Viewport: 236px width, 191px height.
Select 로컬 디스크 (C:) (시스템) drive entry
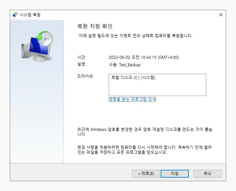click(133, 77)
